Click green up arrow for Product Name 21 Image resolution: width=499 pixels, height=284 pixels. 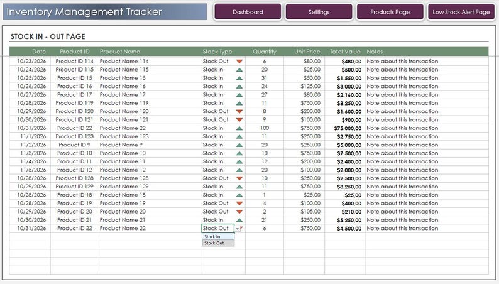[239, 220]
